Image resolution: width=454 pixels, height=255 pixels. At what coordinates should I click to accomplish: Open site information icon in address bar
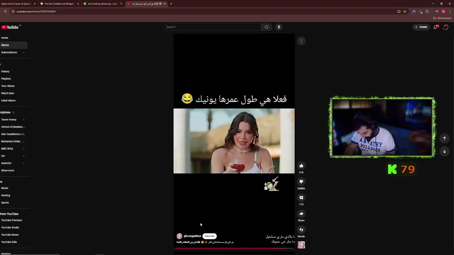coord(13,11)
